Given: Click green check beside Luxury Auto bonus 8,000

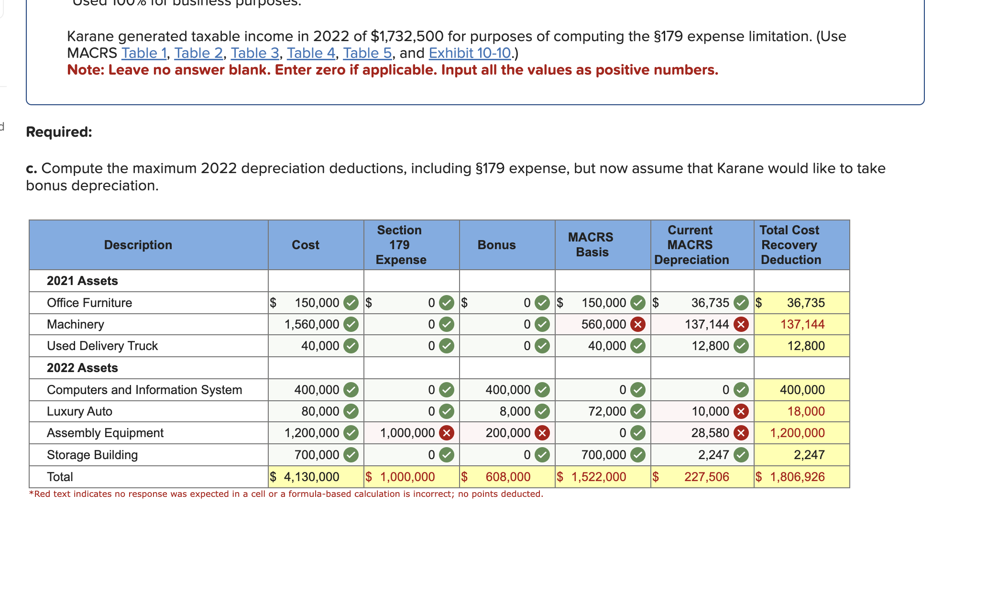Looking at the screenshot, I should [542, 411].
